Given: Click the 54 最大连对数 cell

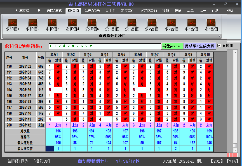Looking at the screenshot, I should pyautogui.click(x=176, y=143).
